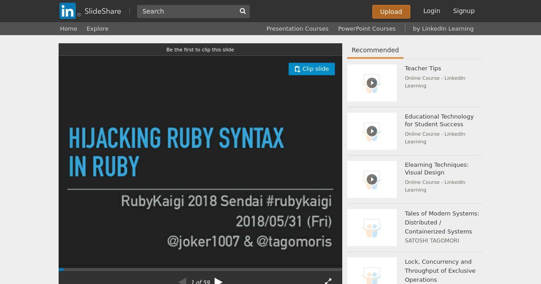
Task: Open Explore in navigation bar
Action: [97, 28]
